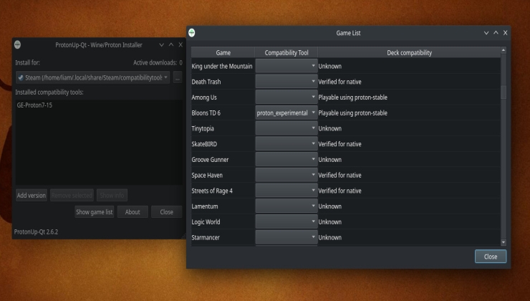
Task: Select the SkateBIRD game cell
Action: point(223,144)
